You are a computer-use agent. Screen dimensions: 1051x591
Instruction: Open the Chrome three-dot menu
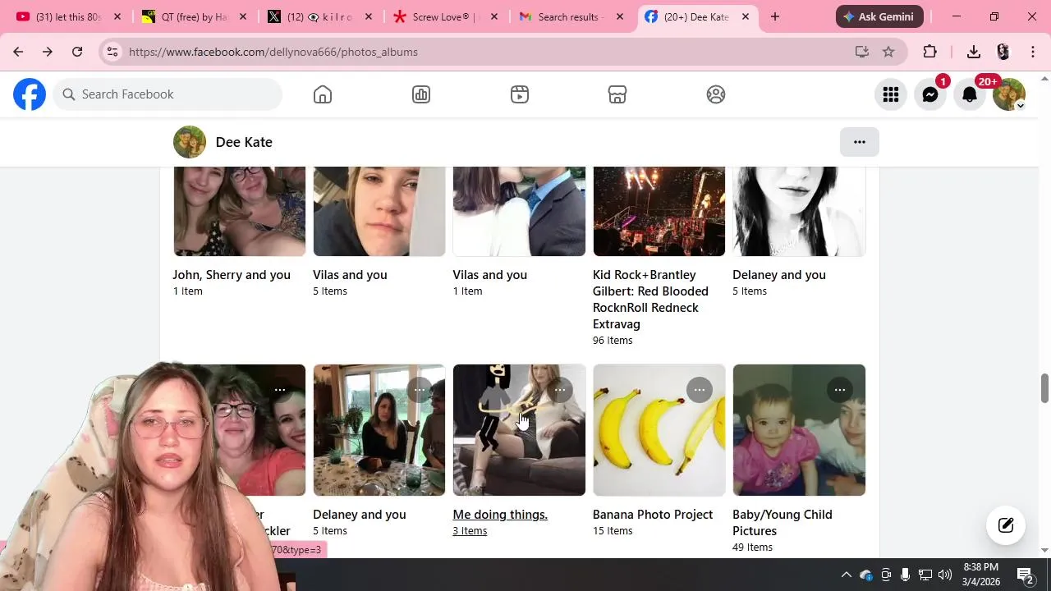tap(1033, 52)
